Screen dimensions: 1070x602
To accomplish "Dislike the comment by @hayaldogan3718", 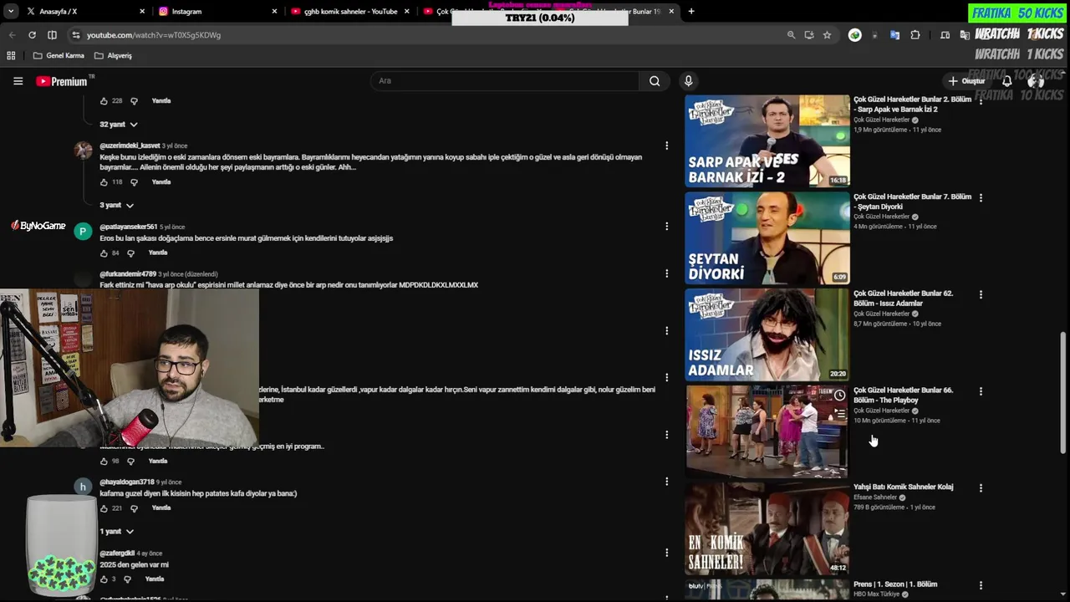I will tap(134, 508).
